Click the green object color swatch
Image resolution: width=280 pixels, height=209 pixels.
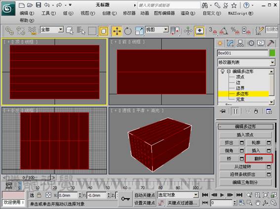[x=272, y=53]
